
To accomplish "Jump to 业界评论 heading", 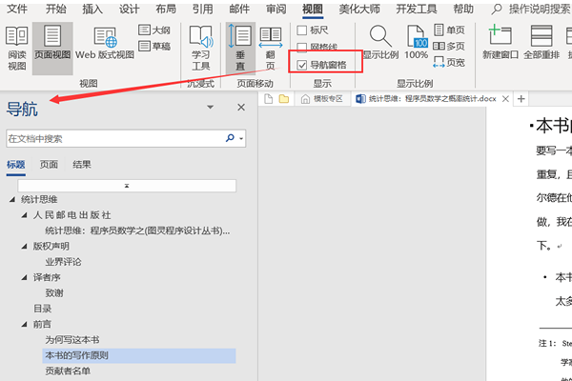I will pyautogui.click(x=63, y=262).
